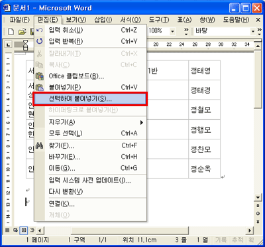
Task: Click the first-line indent marker on ruler
Action: pyautogui.click(x=26, y=42)
